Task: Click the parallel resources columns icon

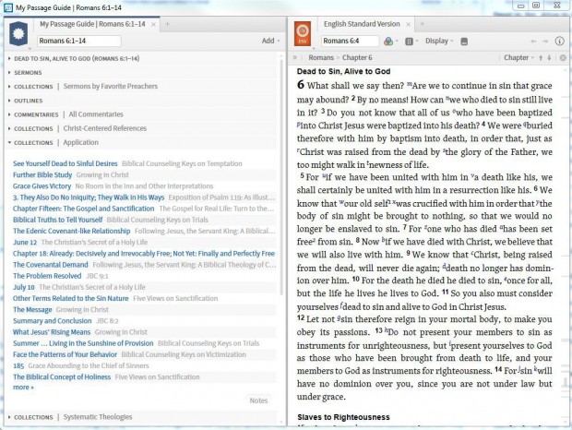Action: tap(409, 42)
